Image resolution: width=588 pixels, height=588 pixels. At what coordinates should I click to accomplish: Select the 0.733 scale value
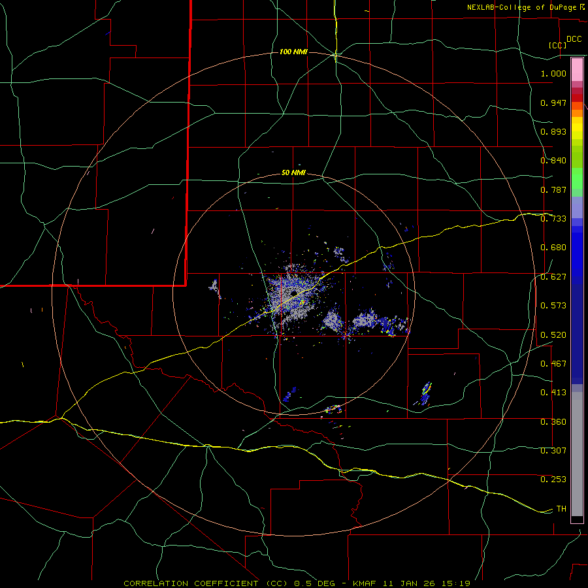click(553, 219)
